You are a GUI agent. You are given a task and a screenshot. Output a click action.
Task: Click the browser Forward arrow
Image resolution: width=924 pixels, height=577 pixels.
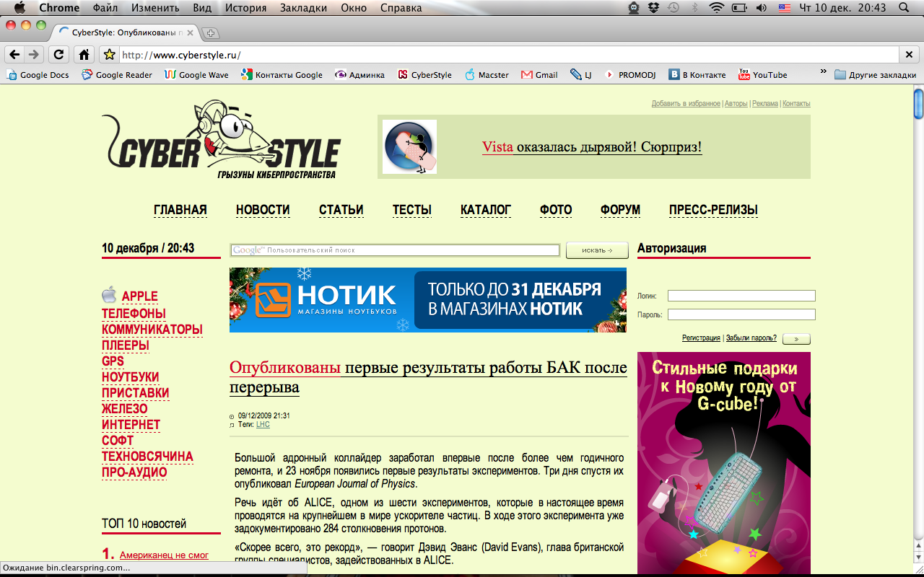coord(33,54)
